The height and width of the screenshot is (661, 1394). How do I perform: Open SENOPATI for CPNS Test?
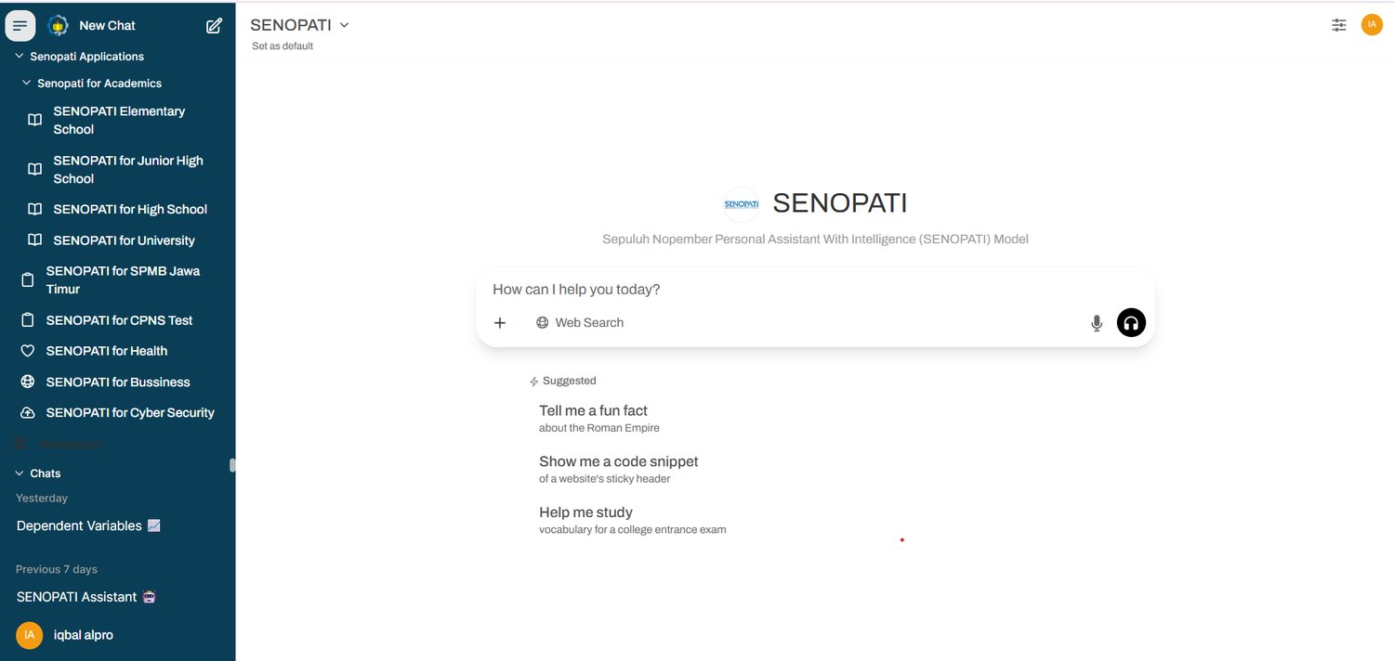tap(119, 320)
